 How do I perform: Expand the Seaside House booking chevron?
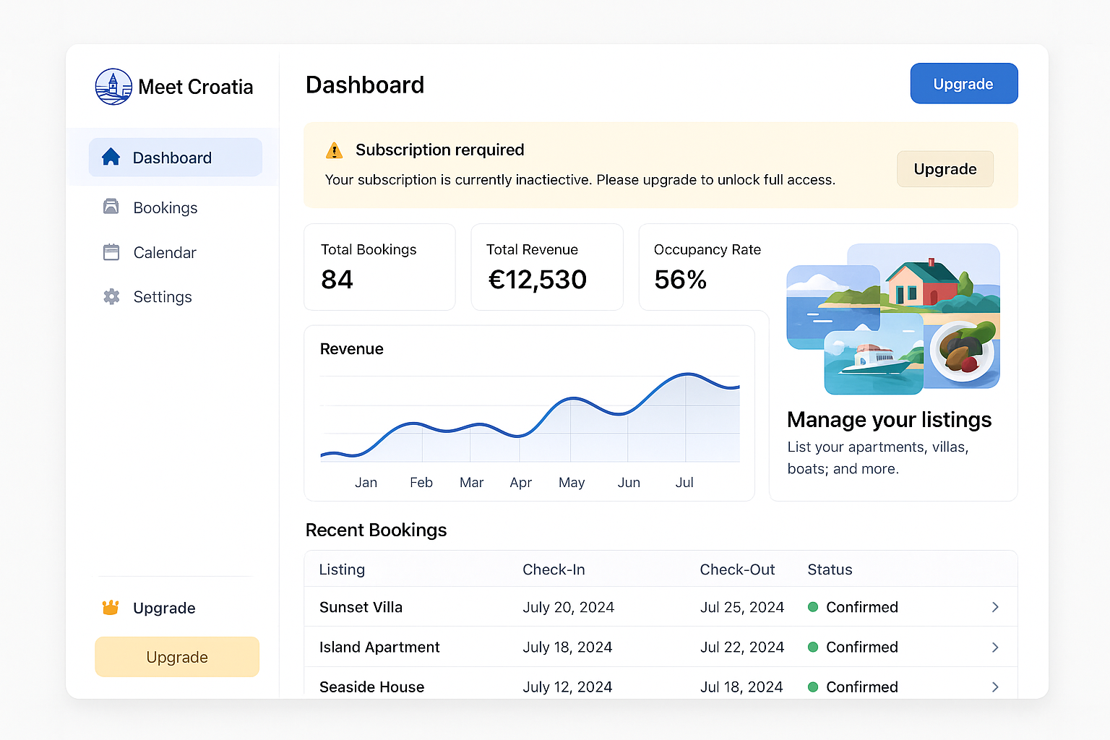(x=995, y=687)
